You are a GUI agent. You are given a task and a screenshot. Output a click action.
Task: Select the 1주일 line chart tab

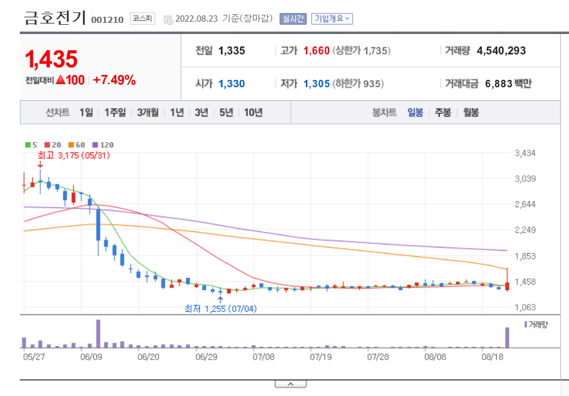[x=115, y=113]
